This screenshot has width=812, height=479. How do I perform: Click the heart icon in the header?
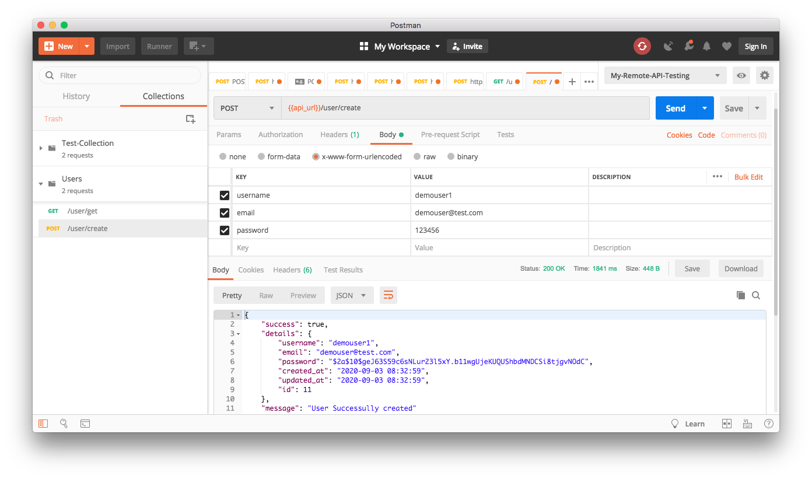pos(727,46)
